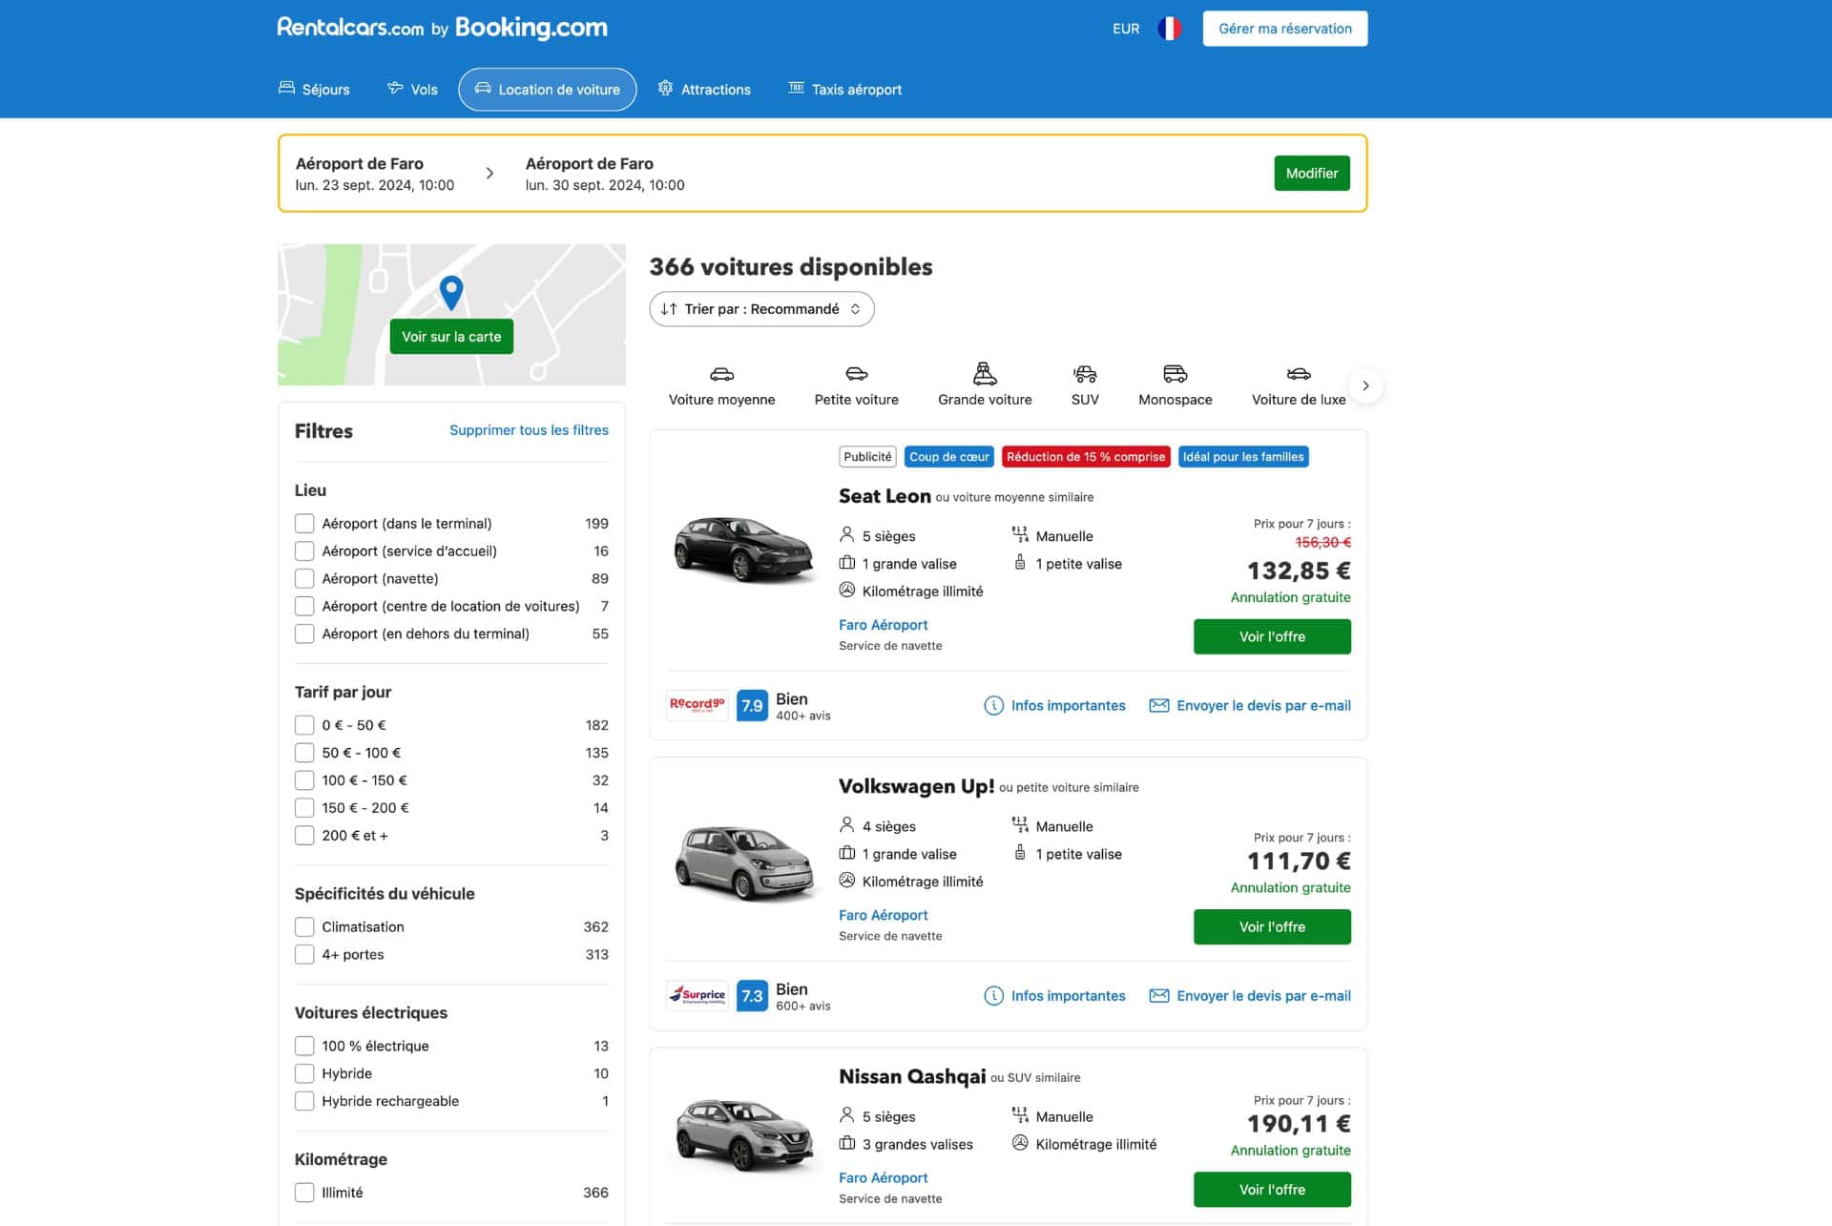
Task: Tick the 150 € - 200 € price filter
Action: (304, 808)
